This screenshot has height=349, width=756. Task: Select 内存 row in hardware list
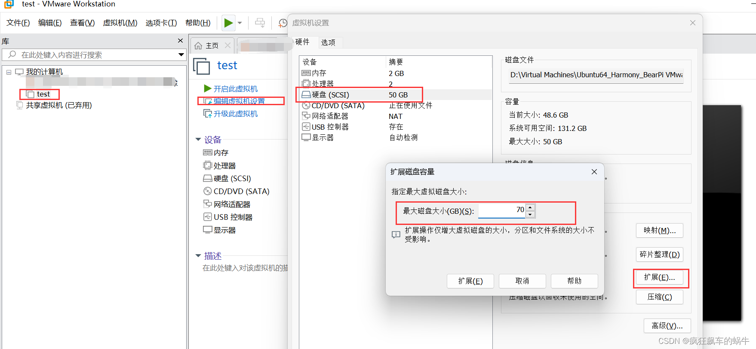[396, 73]
